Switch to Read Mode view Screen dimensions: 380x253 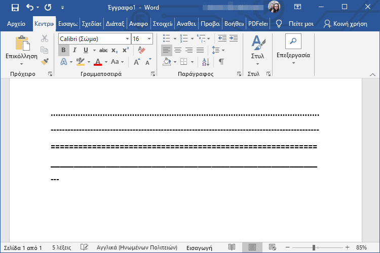(232, 247)
